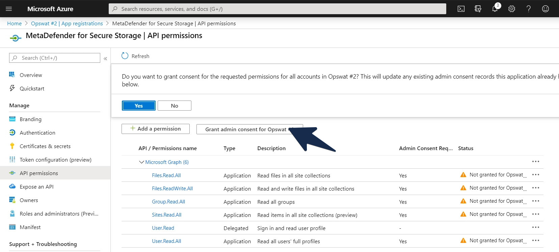Open the Files.Read.All permission link

pos(166,175)
